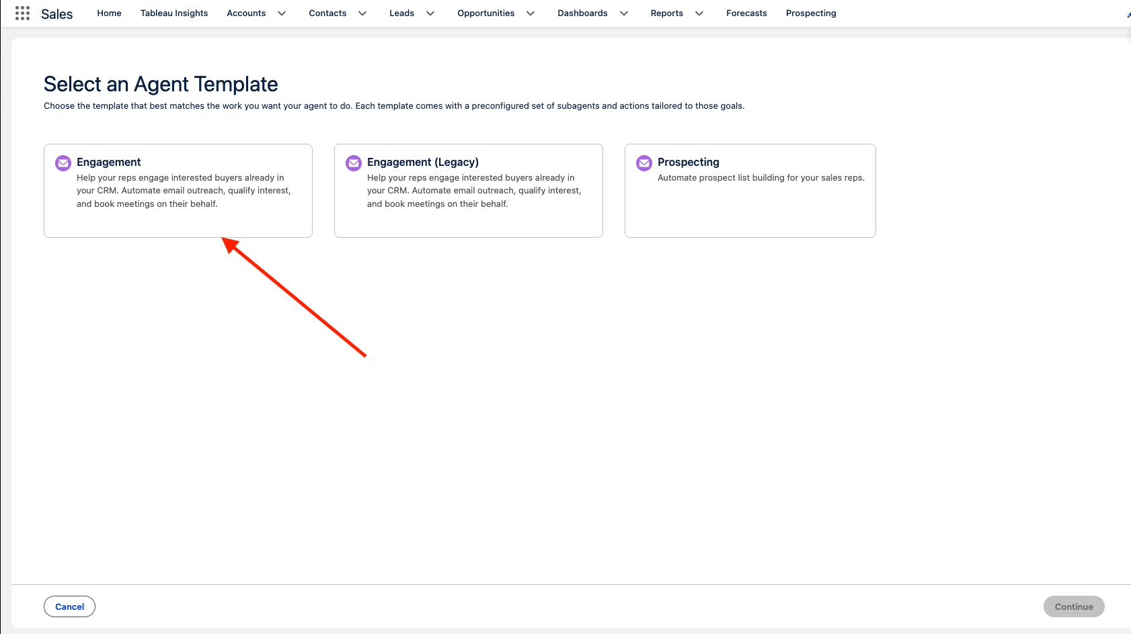Select the Engagement (Legacy) template card
This screenshot has height=634, width=1131.
(469, 191)
